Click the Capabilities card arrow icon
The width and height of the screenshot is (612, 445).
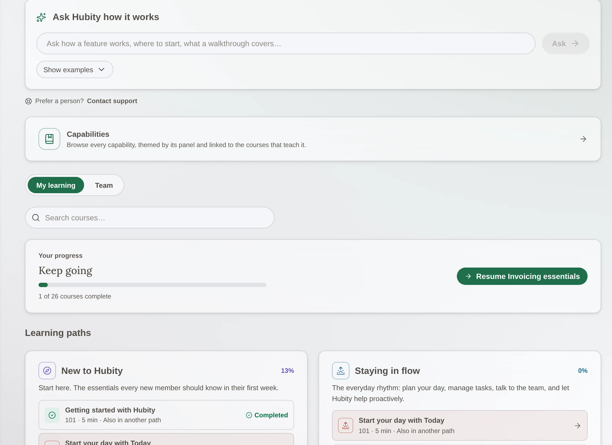click(x=583, y=139)
